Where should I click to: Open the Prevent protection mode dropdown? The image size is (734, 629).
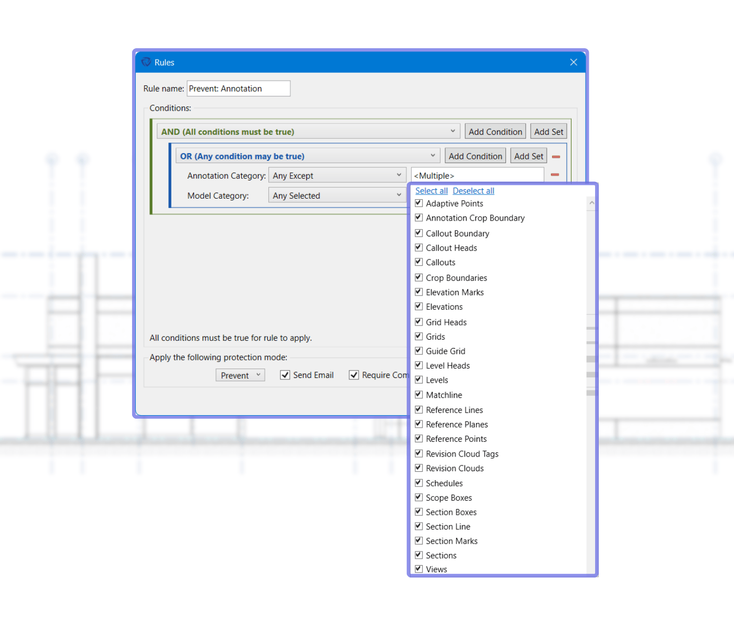coord(240,375)
